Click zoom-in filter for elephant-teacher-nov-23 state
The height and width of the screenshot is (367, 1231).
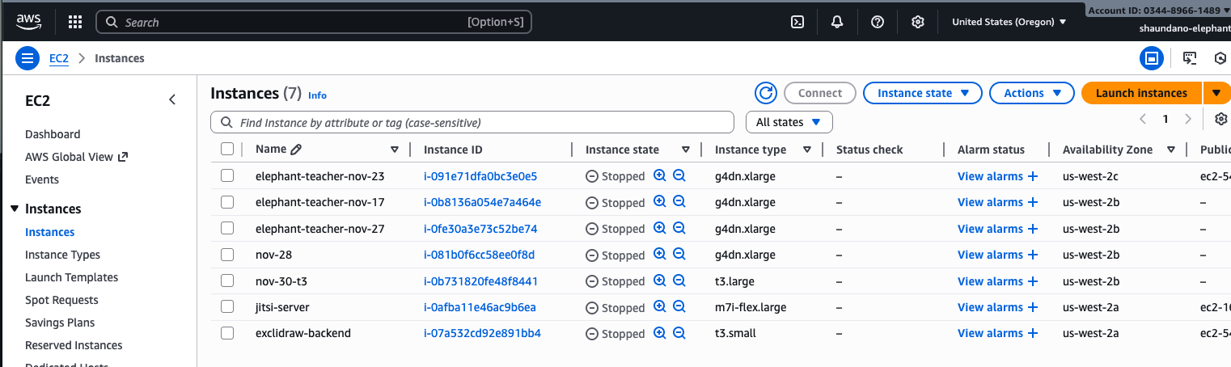pyautogui.click(x=659, y=176)
